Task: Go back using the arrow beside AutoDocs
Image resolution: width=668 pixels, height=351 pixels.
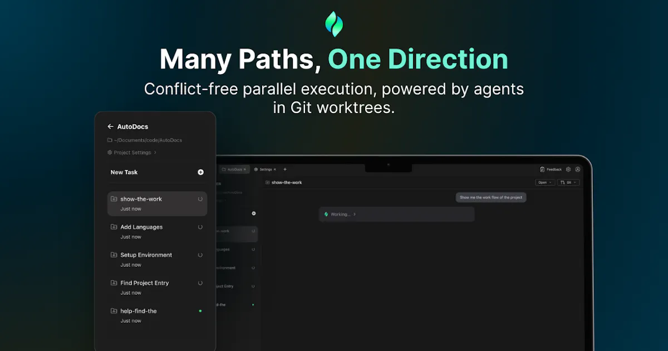Action: tap(110, 126)
